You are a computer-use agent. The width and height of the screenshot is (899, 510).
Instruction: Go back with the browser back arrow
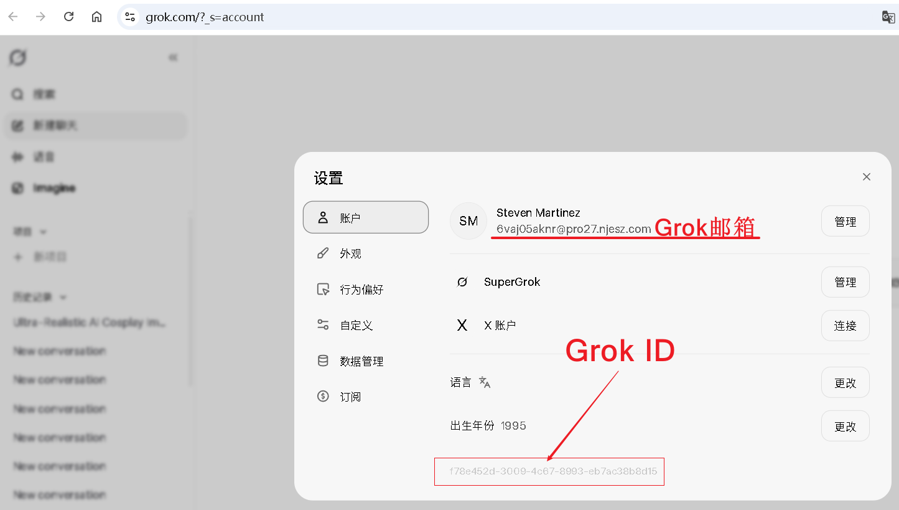click(x=13, y=17)
